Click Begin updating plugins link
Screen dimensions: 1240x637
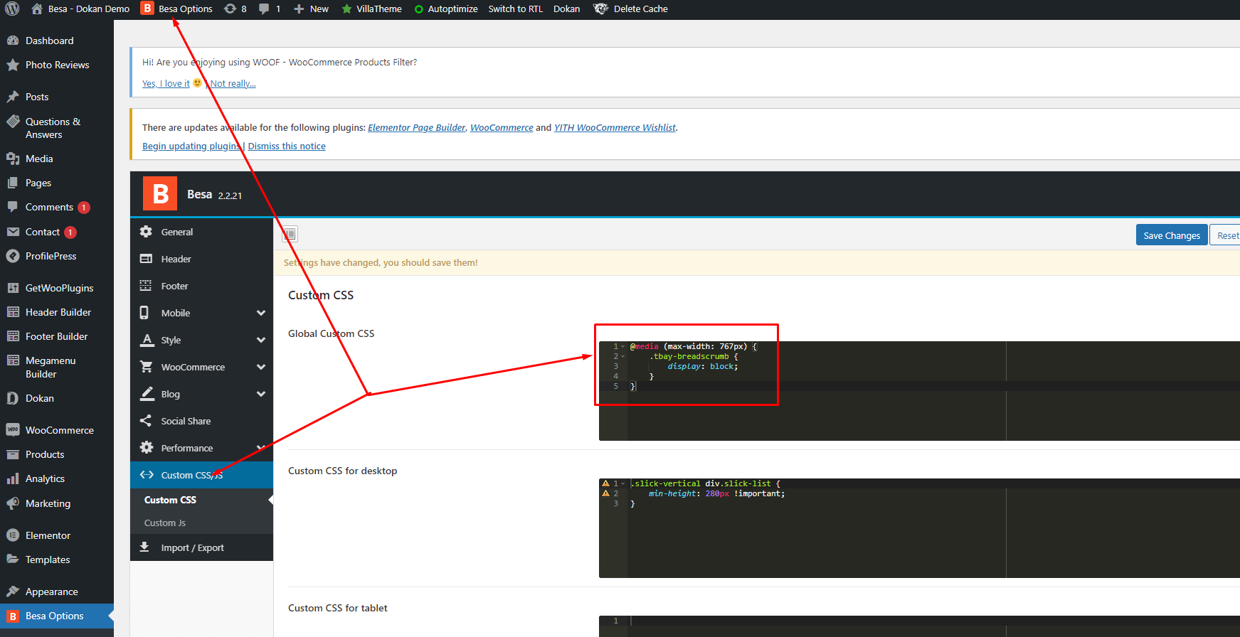191,146
